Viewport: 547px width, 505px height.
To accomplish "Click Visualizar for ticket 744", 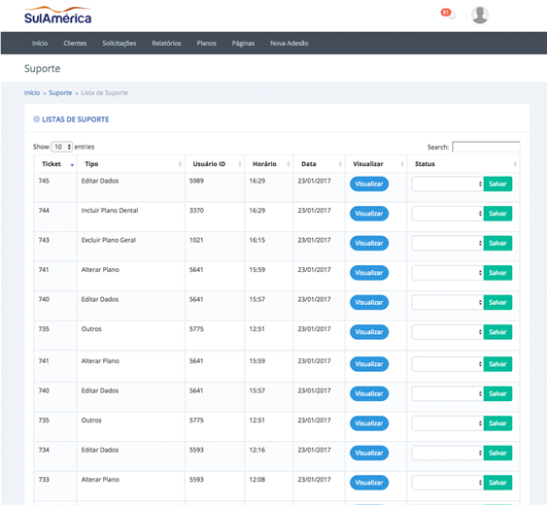I will (369, 214).
